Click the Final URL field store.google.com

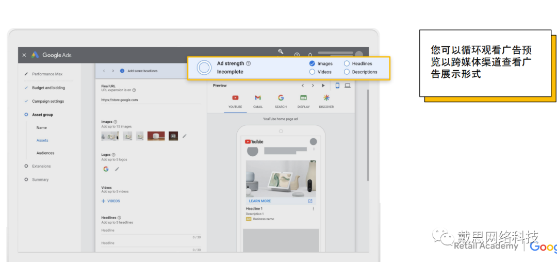tap(151, 100)
